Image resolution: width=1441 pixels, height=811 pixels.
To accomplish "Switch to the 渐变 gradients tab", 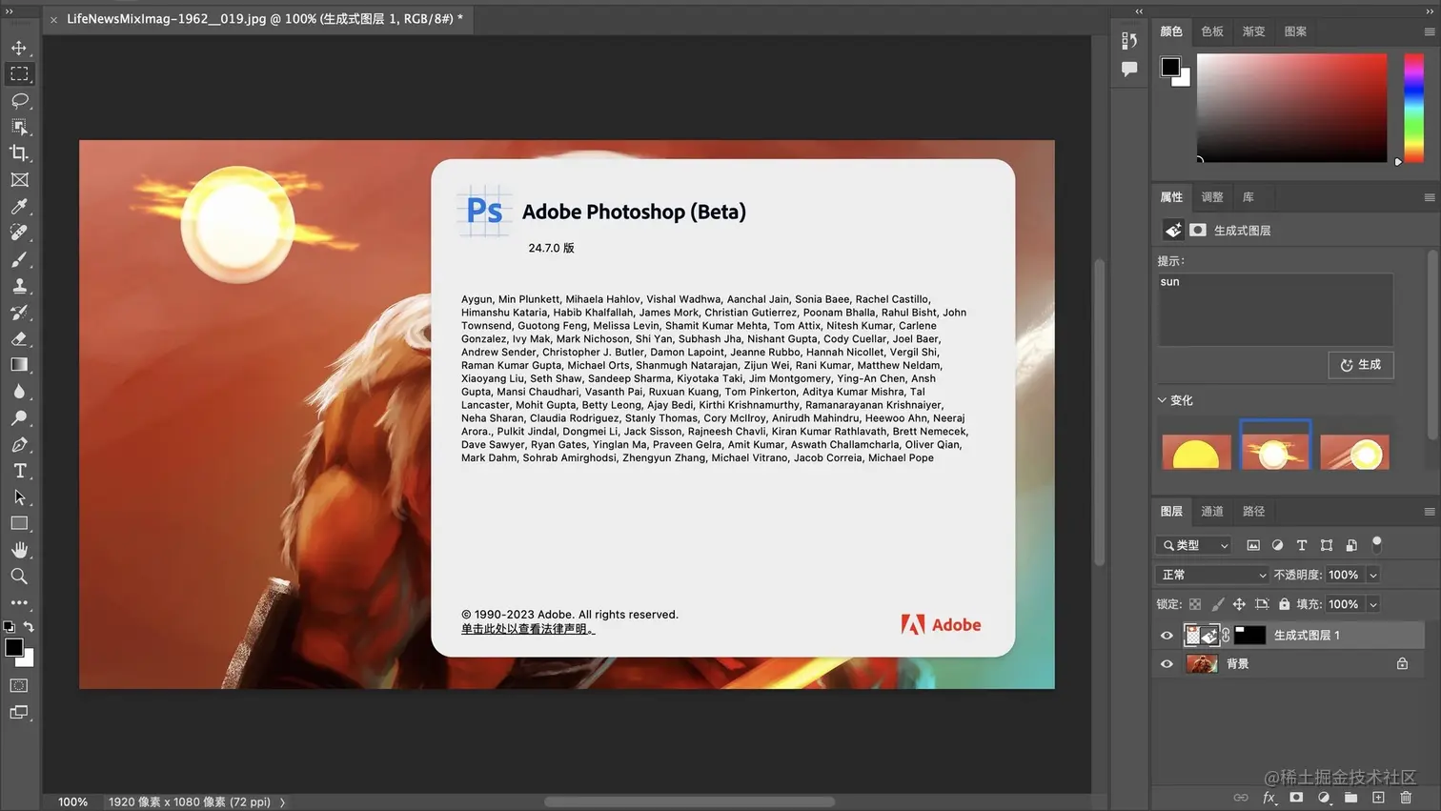I will tap(1253, 31).
